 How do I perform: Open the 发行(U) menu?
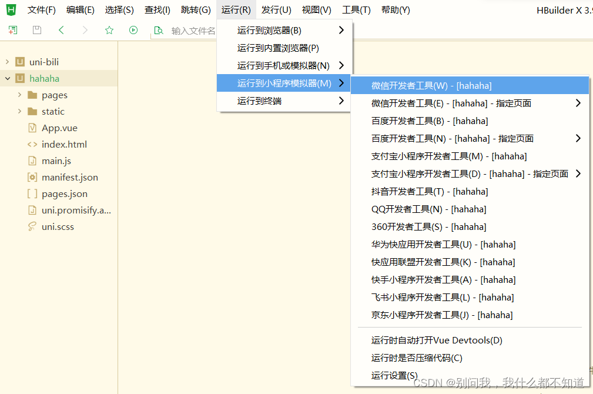point(276,9)
